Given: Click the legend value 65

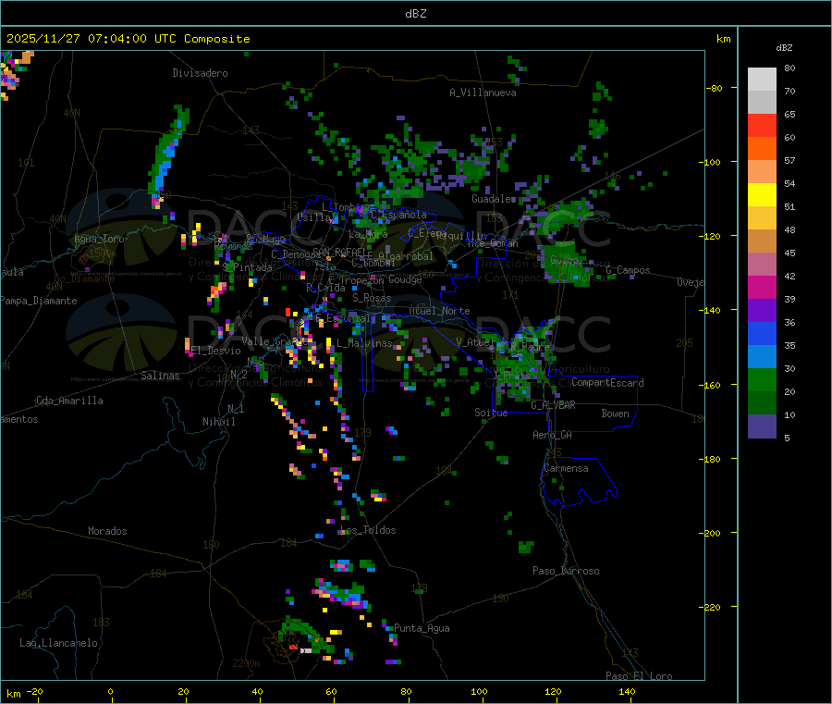Looking at the screenshot, I should coord(789,114).
